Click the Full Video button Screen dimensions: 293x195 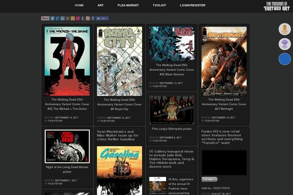[x=209, y=179]
